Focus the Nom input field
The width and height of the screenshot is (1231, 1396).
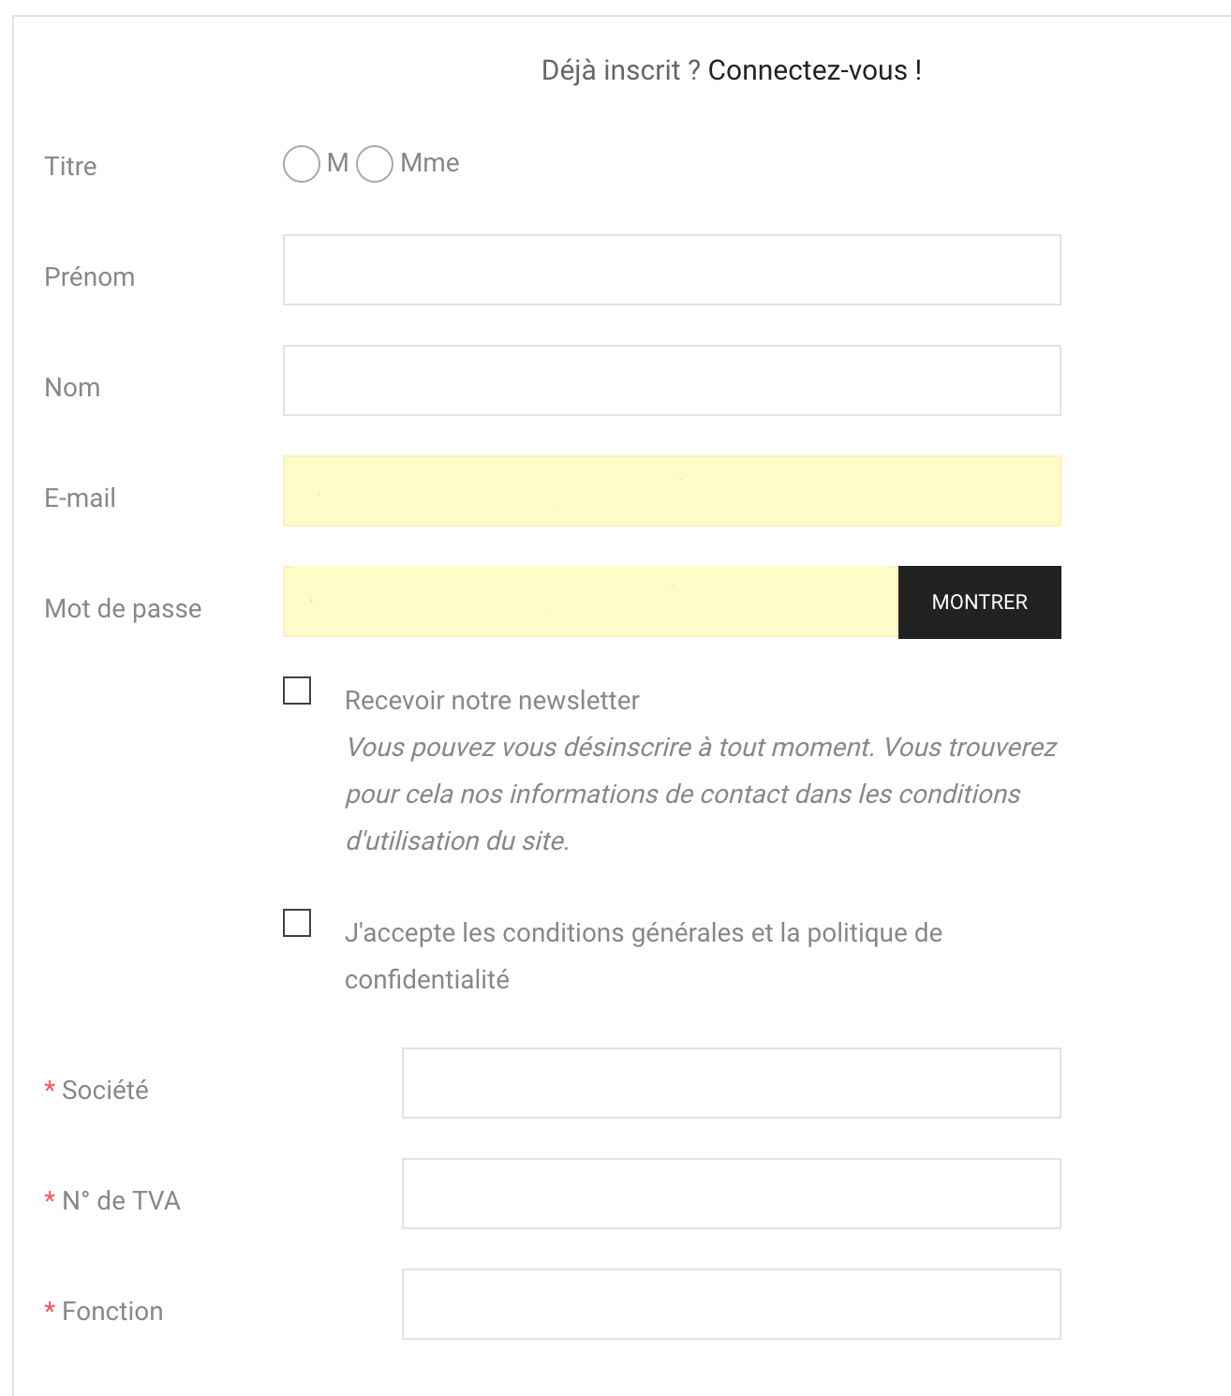pos(672,380)
